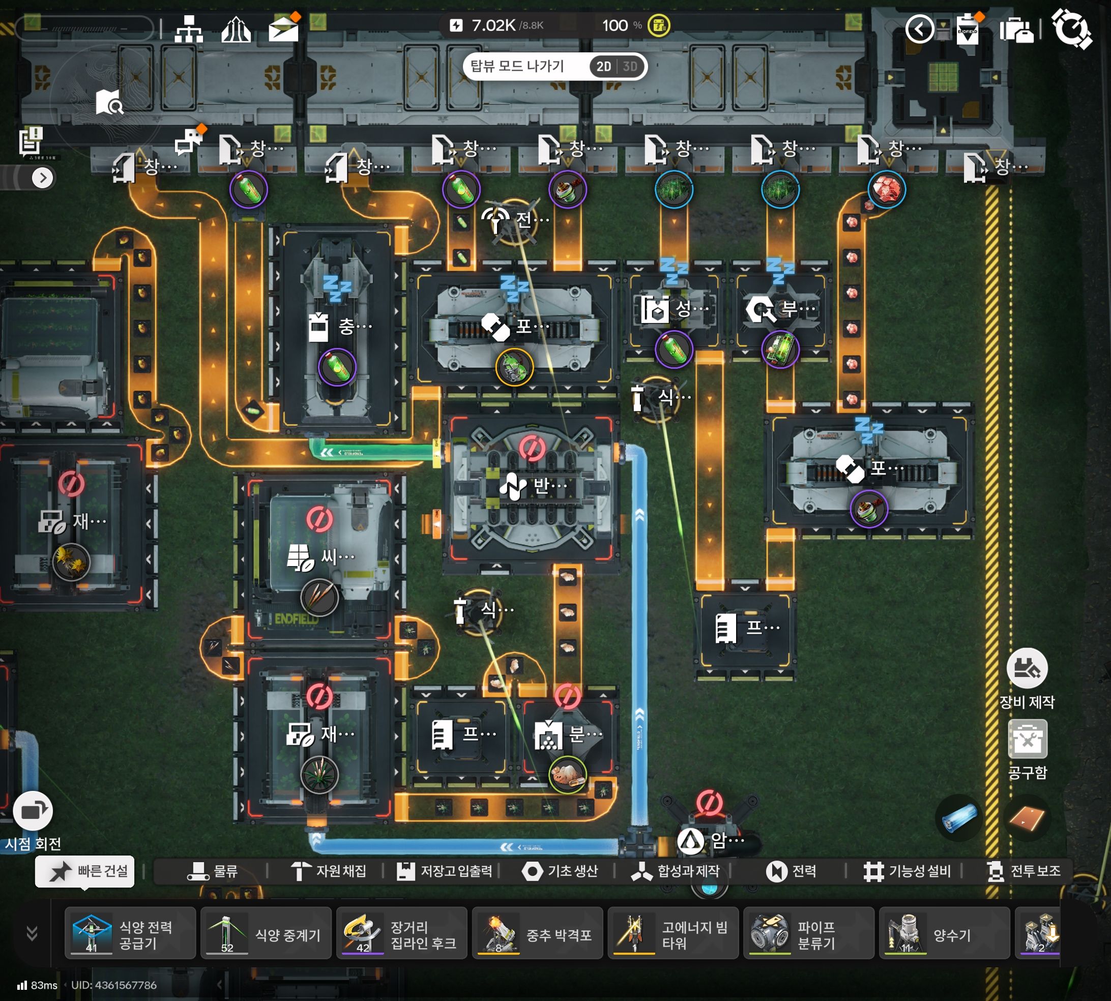Select the orange conveyor belt icon
Screen dimensions: 1111x1001
tap(1027, 818)
